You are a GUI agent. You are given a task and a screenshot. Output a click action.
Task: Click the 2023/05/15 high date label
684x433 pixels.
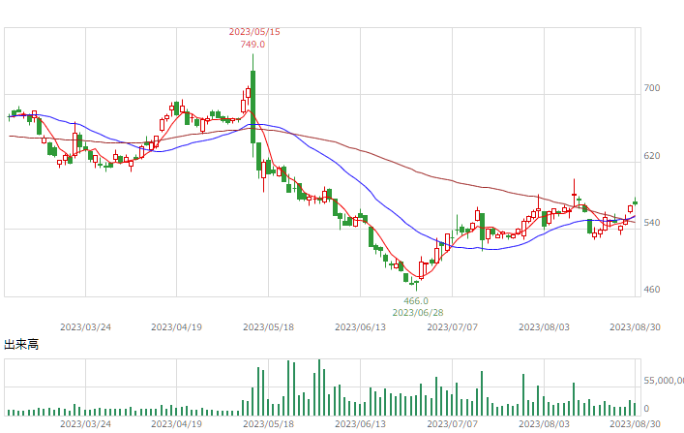pyautogui.click(x=254, y=32)
